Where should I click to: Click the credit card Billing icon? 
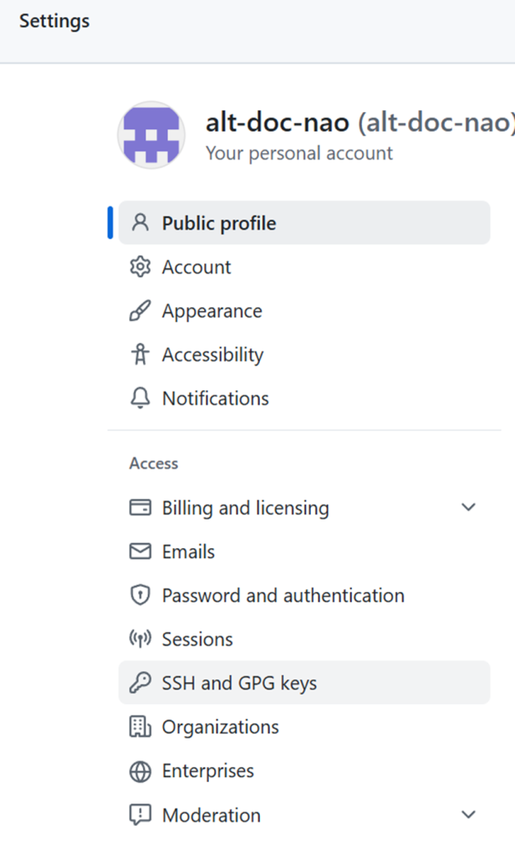tap(140, 507)
